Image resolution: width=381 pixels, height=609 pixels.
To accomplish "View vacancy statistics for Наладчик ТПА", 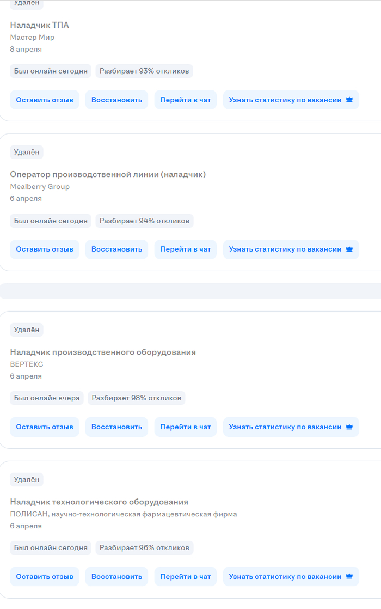I will point(291,100).
